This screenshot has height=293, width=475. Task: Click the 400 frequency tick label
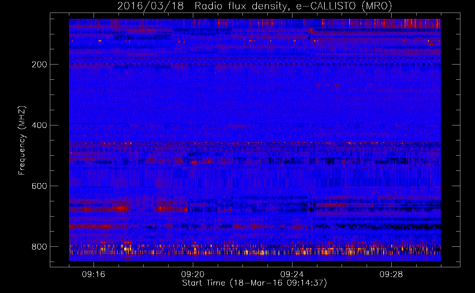click(39, 125)
